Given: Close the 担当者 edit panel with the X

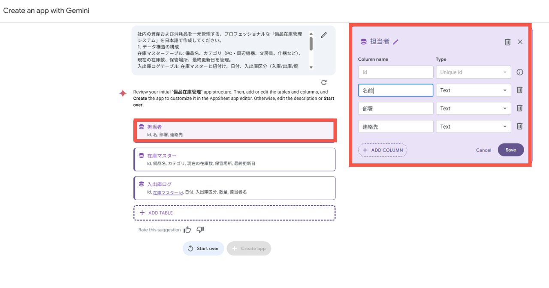Looking at the screenshot, I should (520, 42).
